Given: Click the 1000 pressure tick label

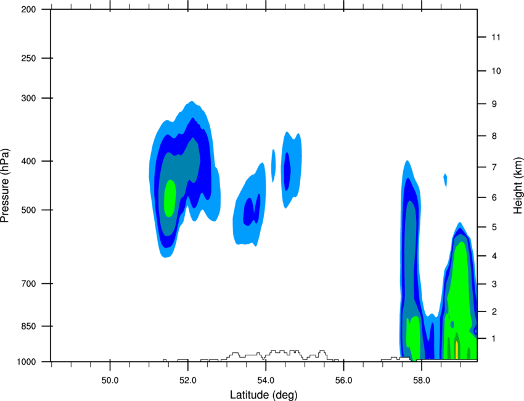Looking at the screenshot, I should (26, 362).
